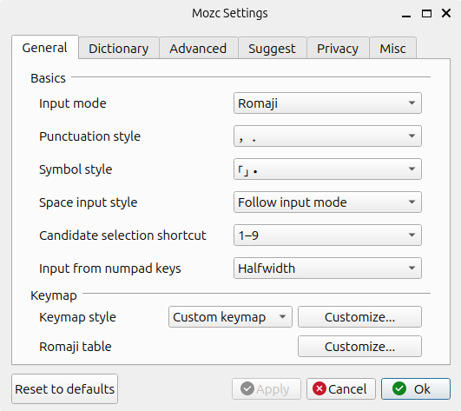Click Customize button for Keymap style
The image size is (461, 411).
pos(359,317)
